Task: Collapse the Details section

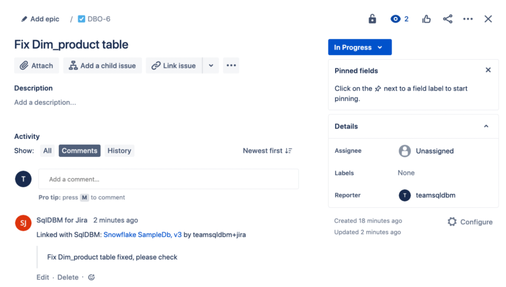Action: (486, 126)
